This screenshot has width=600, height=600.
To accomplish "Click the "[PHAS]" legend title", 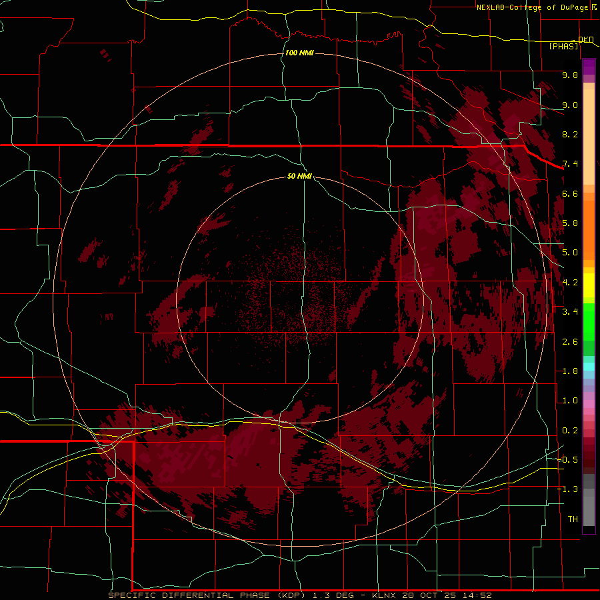I will 563,46.
